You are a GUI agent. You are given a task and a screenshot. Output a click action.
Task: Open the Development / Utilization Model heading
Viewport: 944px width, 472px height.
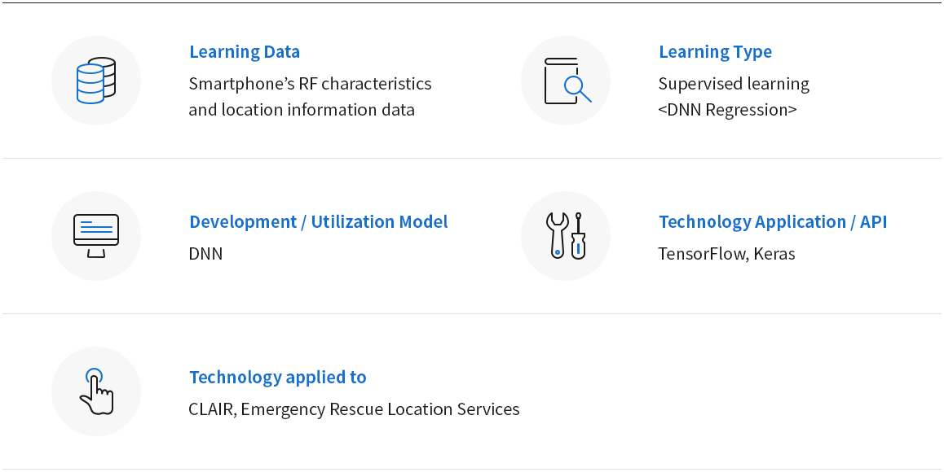click(319, 222)
